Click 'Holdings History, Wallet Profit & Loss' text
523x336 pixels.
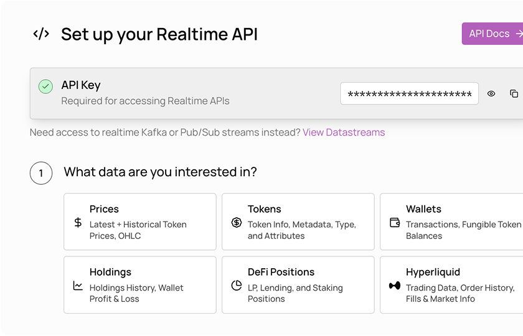click(x=136, y=293)
